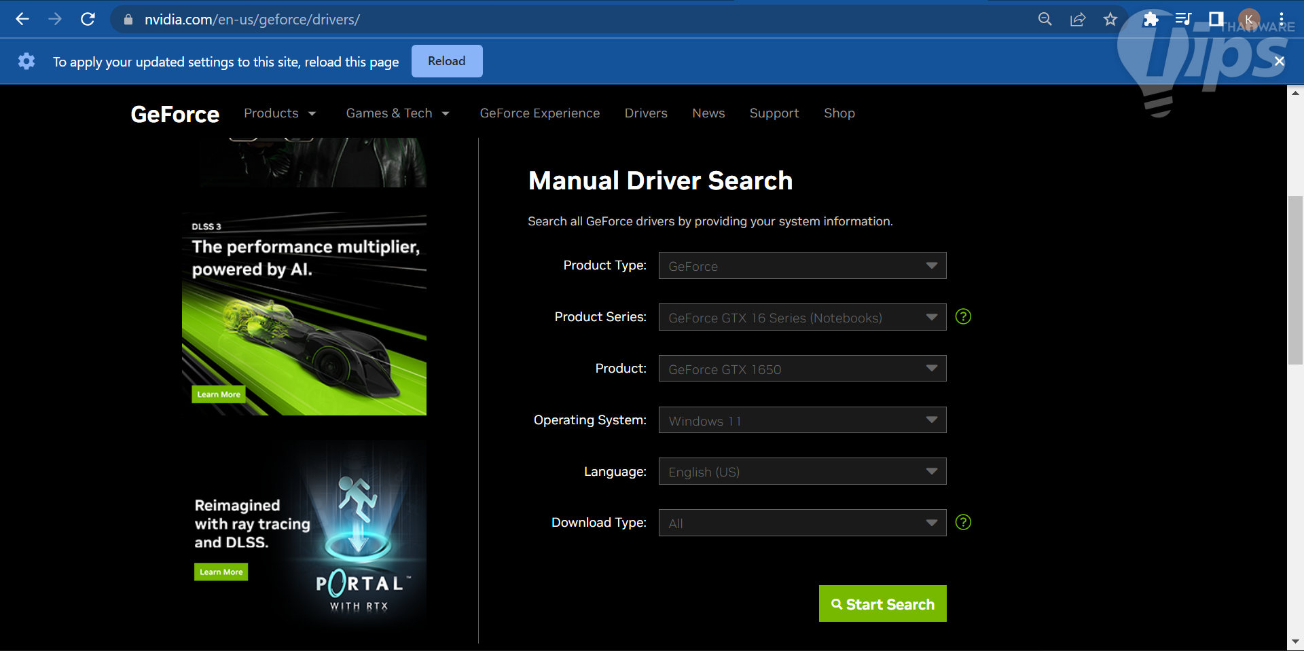
Task: Go to the Drivers nav item
Action: click(x=645, y=113)
